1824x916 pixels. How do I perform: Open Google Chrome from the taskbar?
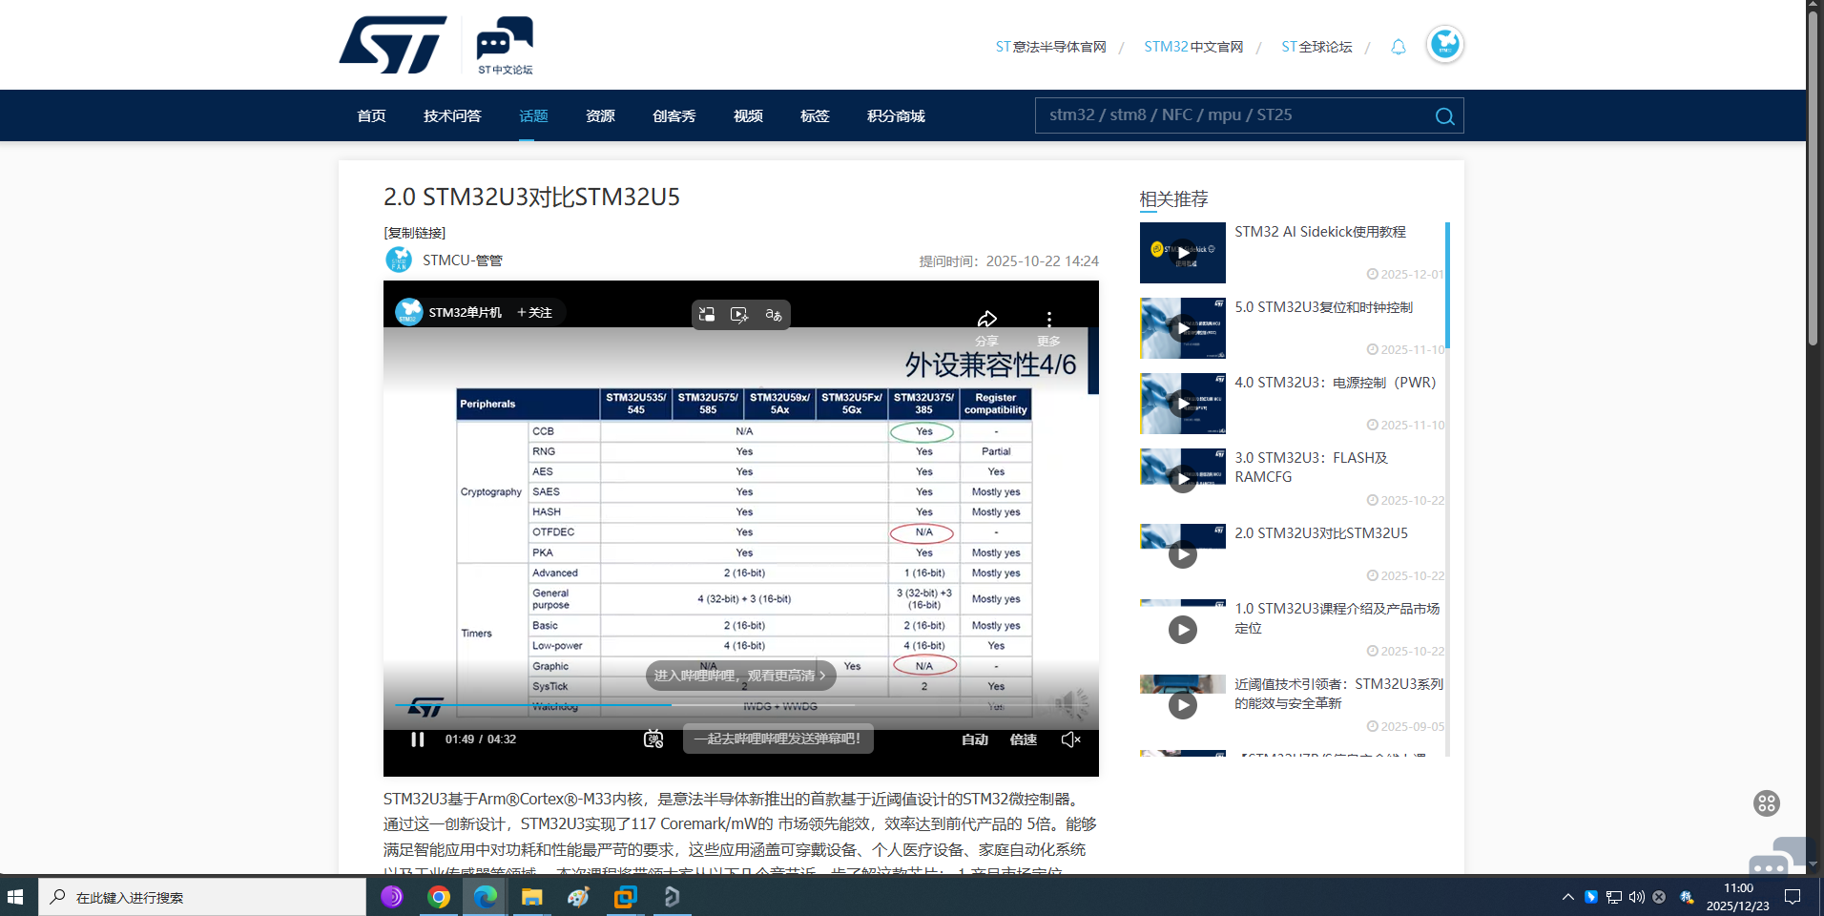click(x=438, y=897)
